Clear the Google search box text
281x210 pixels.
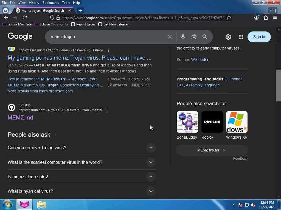click(169, 37)
